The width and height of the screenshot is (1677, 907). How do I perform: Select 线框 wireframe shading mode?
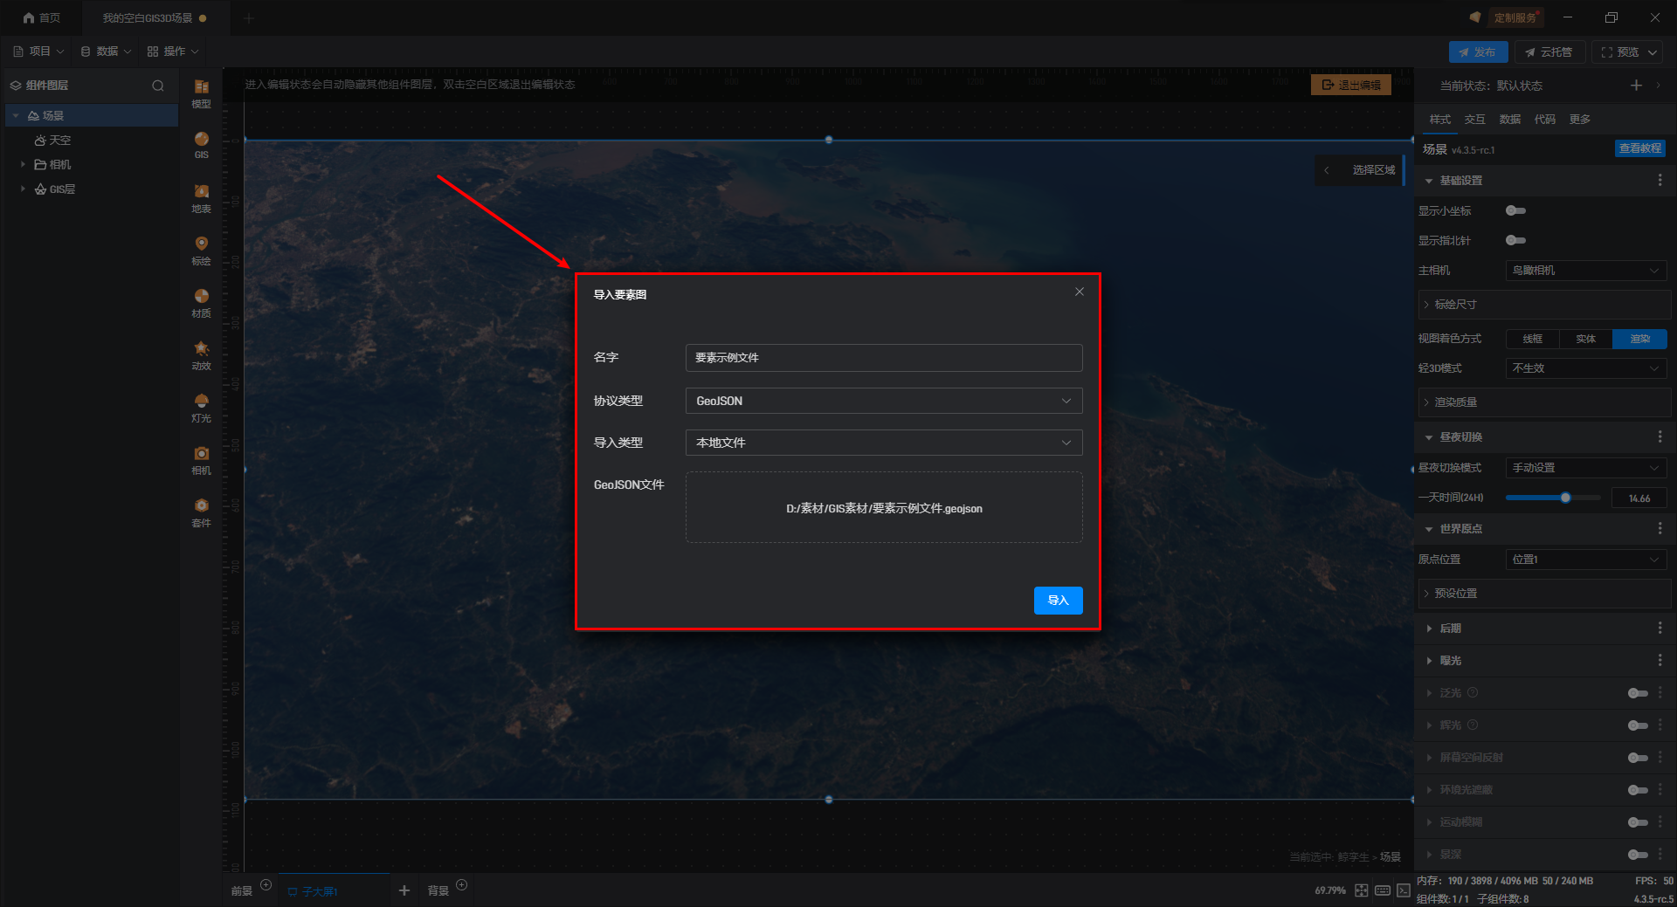pos(1532,339)
